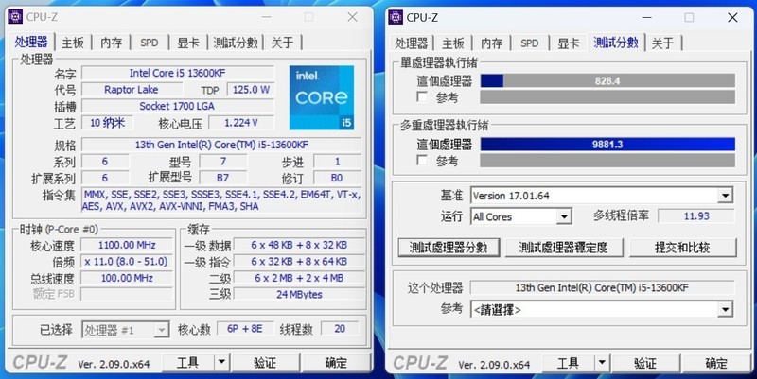Switch to the 主板 tab in the left window
The height and width of the screenshot is (379, 757).
tap(73, 43)
